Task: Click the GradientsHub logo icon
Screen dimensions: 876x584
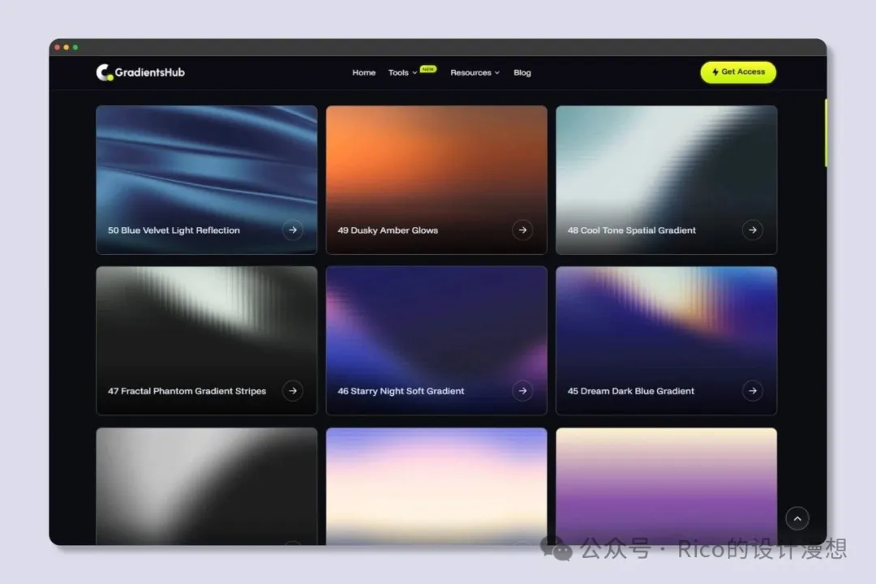Action: (x=104, y=72)
